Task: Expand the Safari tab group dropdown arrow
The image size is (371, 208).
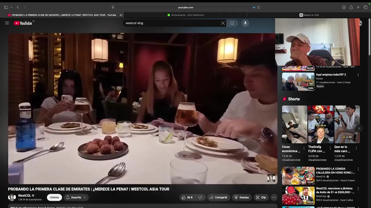Action: coord(11,7)
